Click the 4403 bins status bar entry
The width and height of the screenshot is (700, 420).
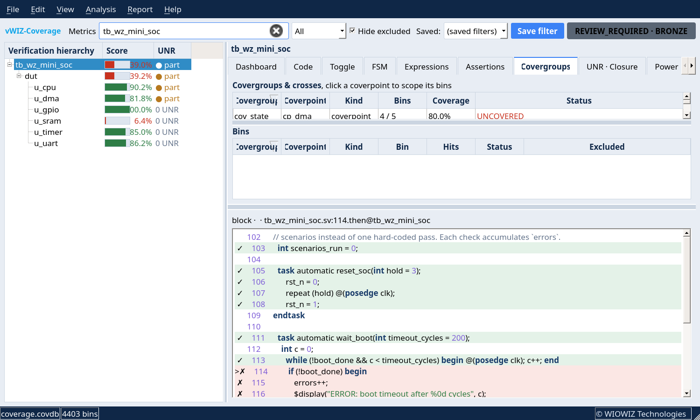pyautogui.click(x=80, y=414)
